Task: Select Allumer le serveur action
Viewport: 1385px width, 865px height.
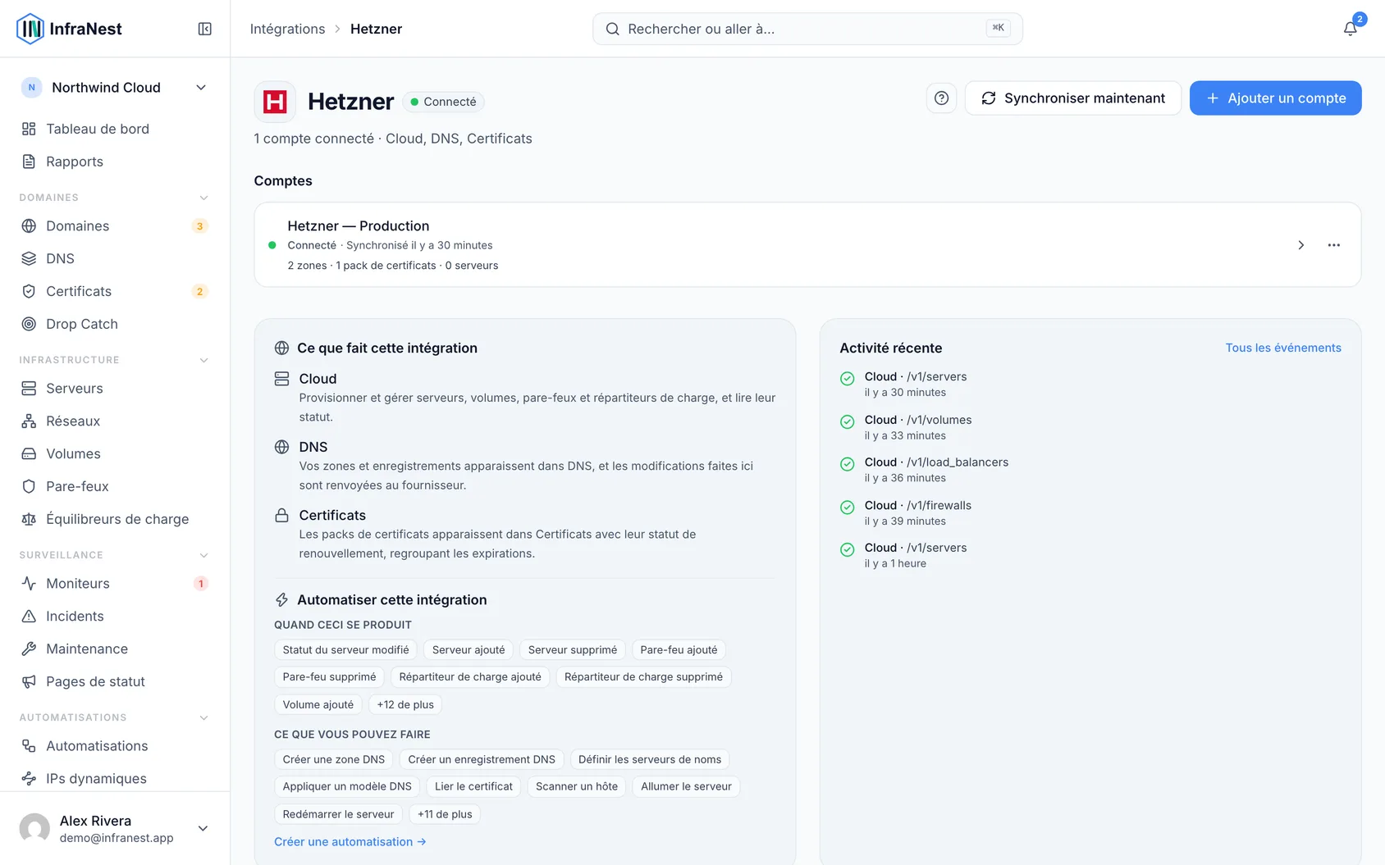Action: [686, 787]
